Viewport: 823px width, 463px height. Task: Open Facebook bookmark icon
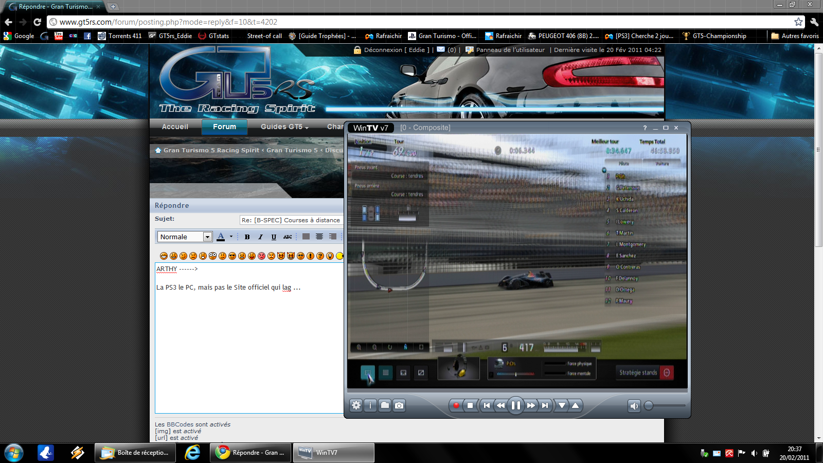87,36
